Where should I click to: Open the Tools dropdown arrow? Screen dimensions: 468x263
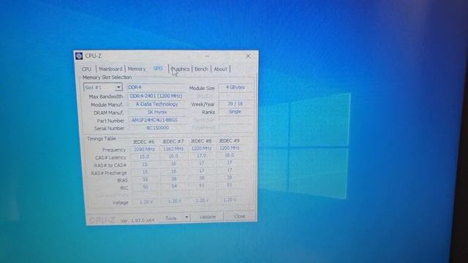coord(186,217)
